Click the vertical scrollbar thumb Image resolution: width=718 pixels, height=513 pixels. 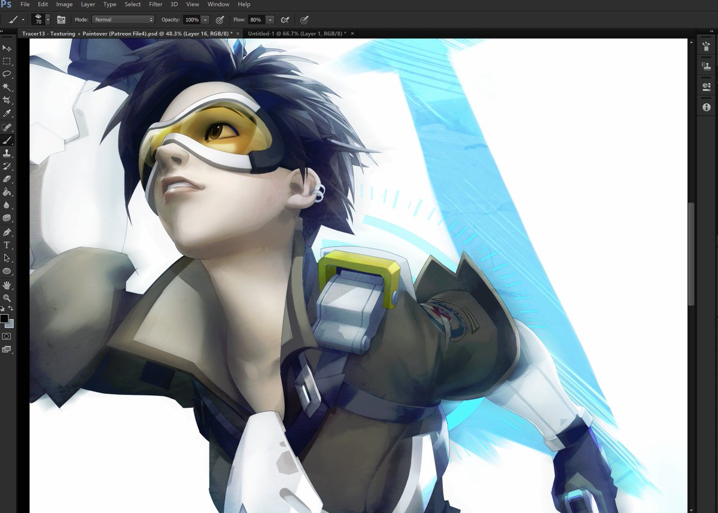pyautogui.click(x=692, y=254)
